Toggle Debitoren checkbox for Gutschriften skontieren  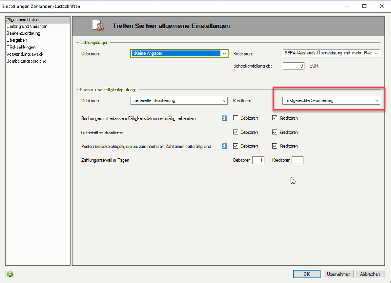pos(236,132)
